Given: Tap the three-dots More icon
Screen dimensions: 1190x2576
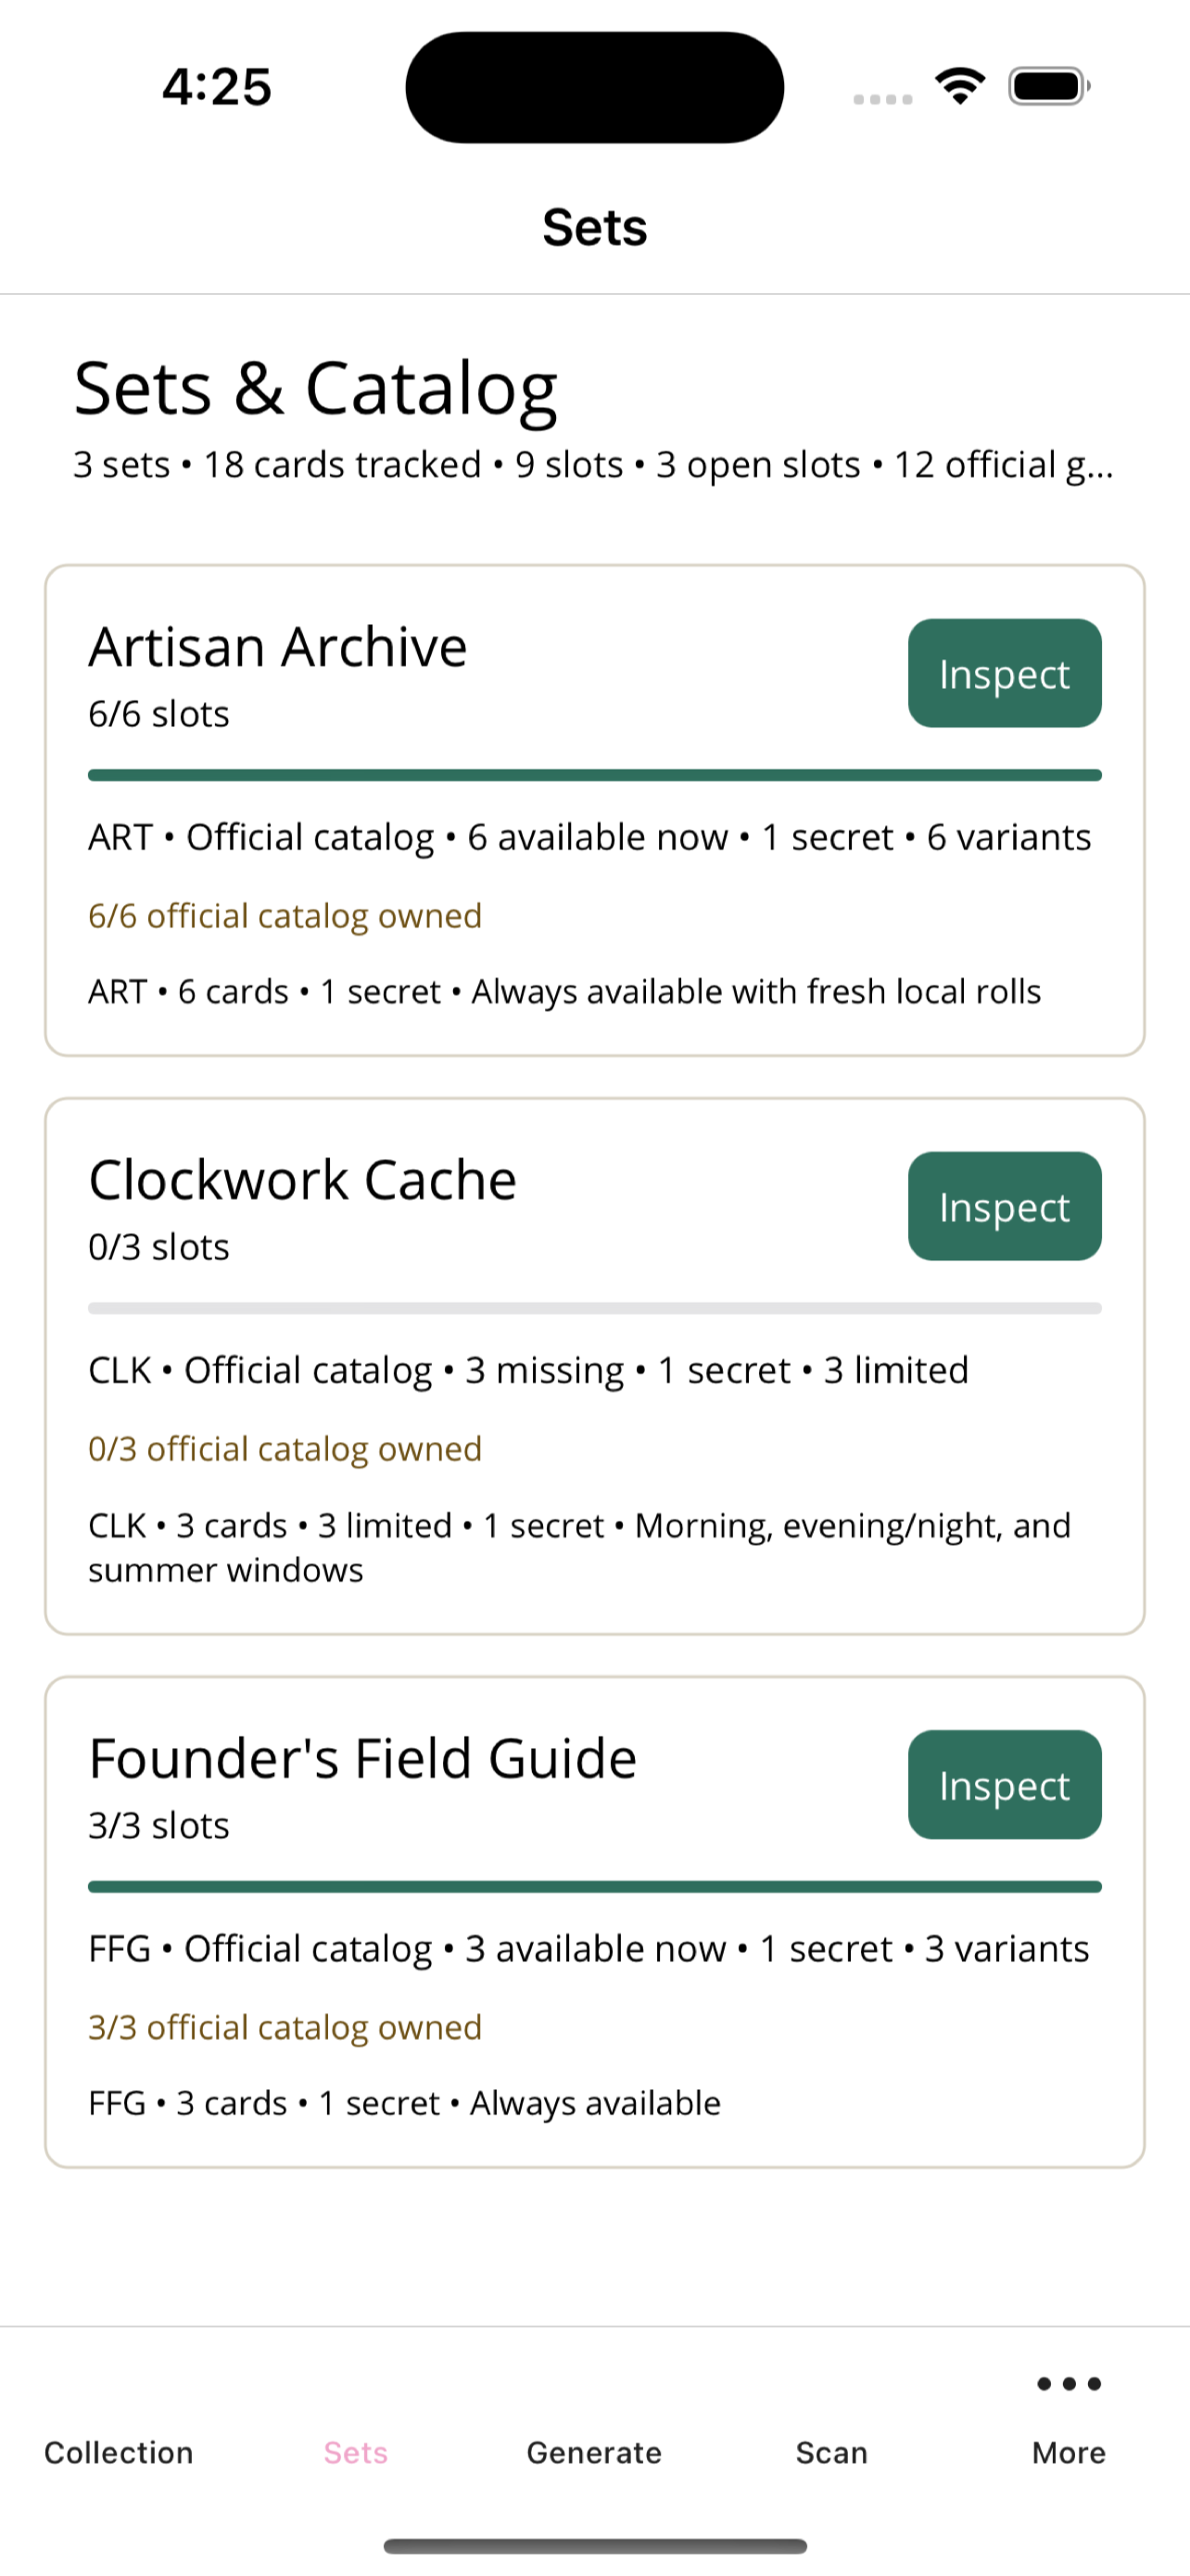Looking at the screenshot, I should [1068, 2383].
